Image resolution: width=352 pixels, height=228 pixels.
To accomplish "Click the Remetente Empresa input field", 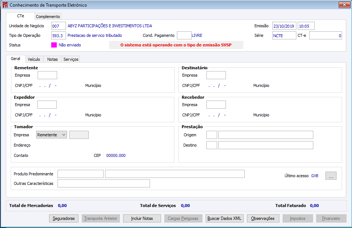I will [48, 75].
